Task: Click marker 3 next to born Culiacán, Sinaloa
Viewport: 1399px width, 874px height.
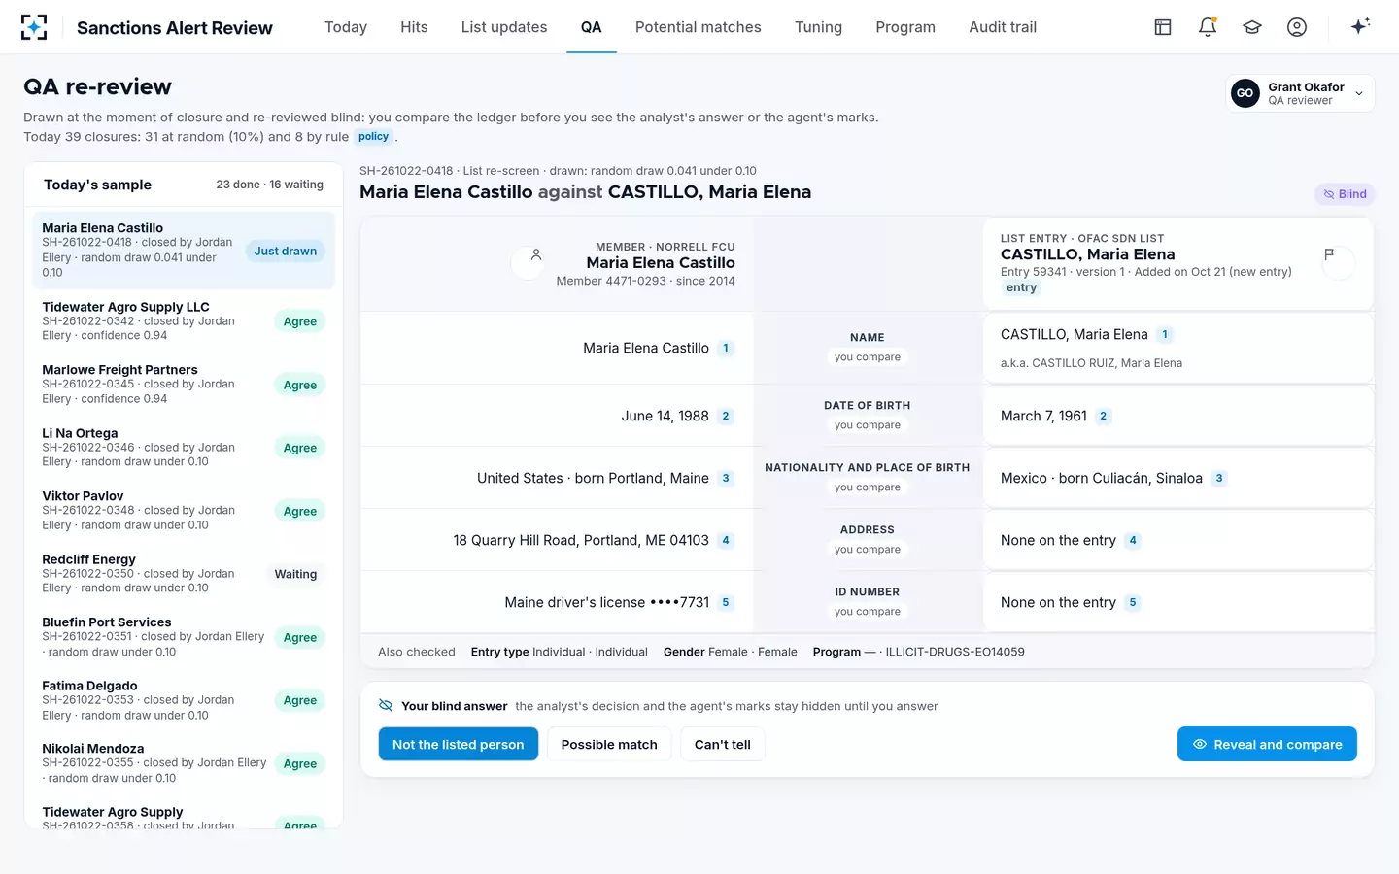Action: pos(1219,478)
